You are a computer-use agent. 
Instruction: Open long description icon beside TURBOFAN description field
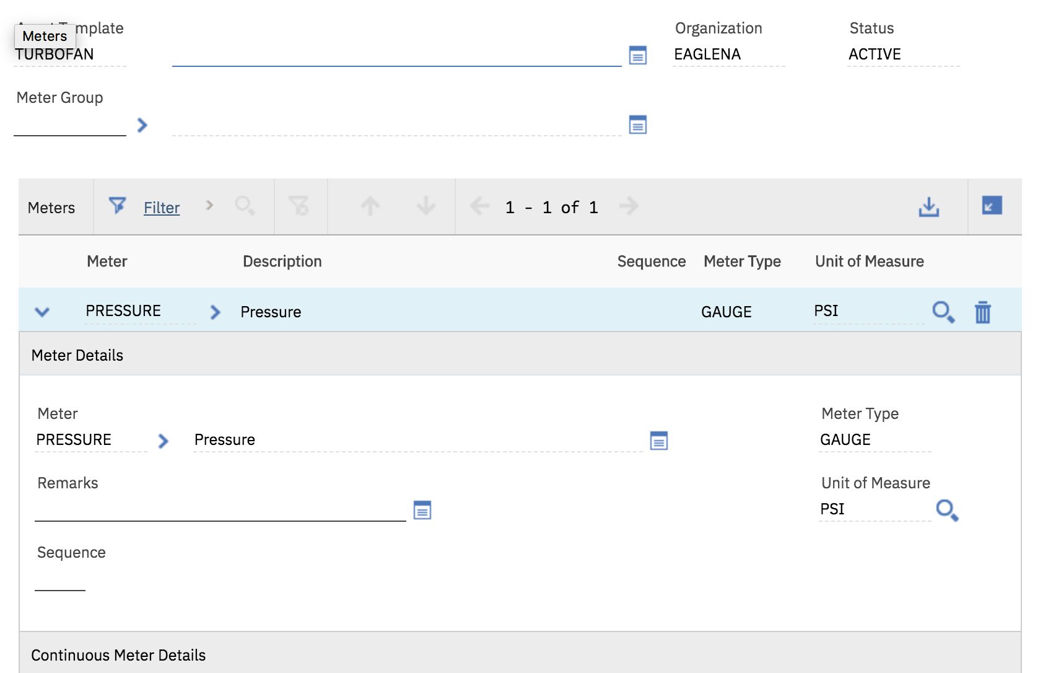pos(637,55)
